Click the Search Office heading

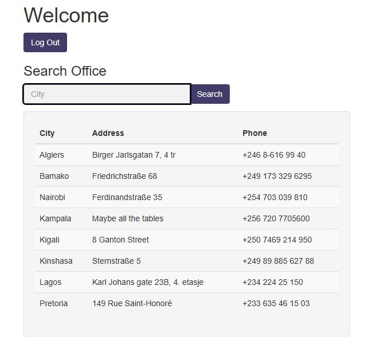click(65, 71)
